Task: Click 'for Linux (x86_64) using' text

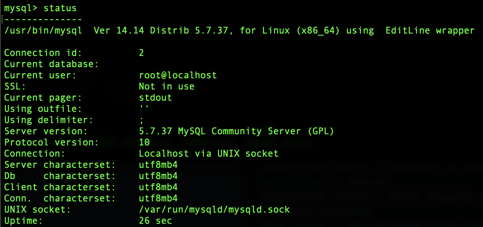Action: pyautogui.click(x=307, y=30)
